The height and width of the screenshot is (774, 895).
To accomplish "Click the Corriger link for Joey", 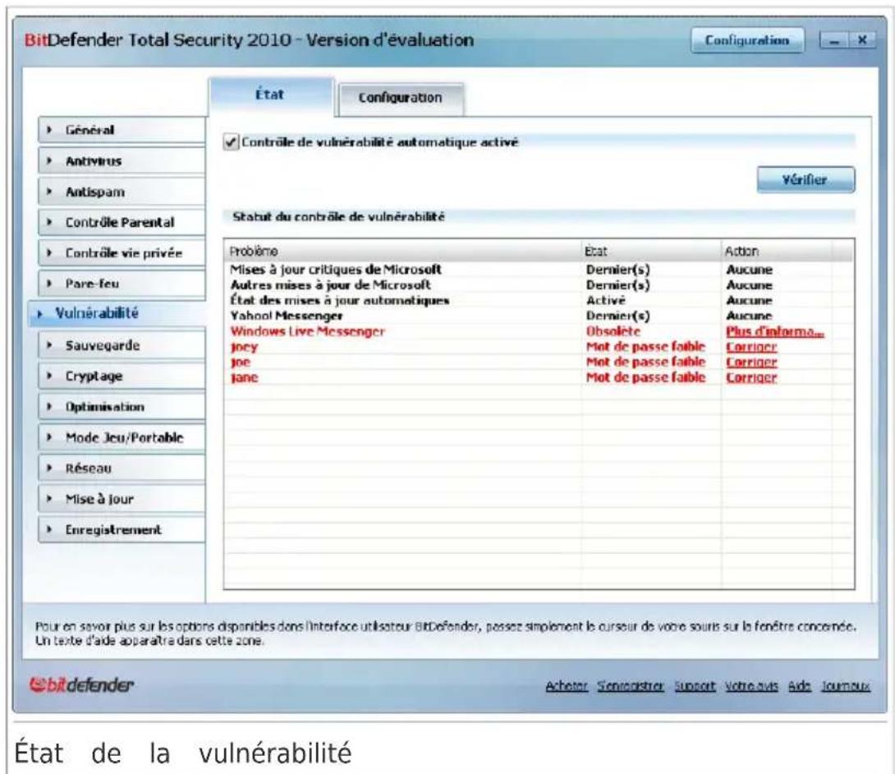I will pos(751,347).
